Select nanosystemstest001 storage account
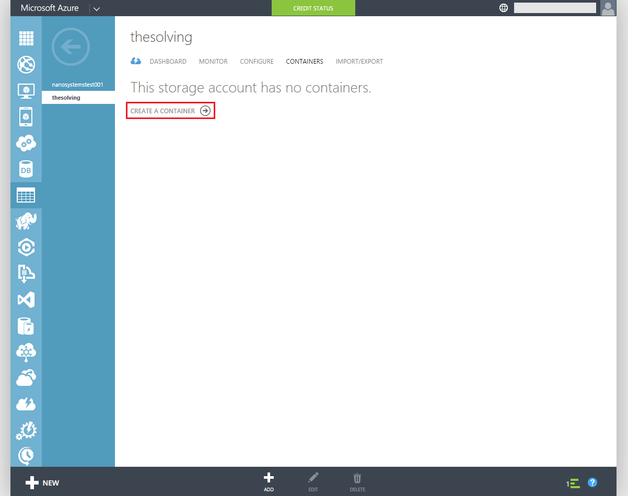Screen dimensions: 628x496 (78, 85)
